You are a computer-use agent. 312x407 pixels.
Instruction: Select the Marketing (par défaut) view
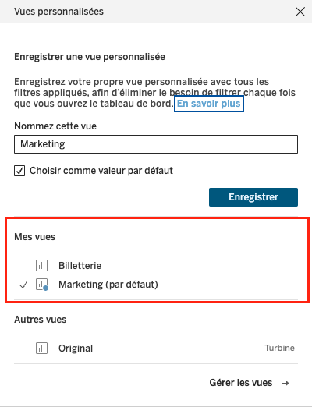(x=108, y=285)
